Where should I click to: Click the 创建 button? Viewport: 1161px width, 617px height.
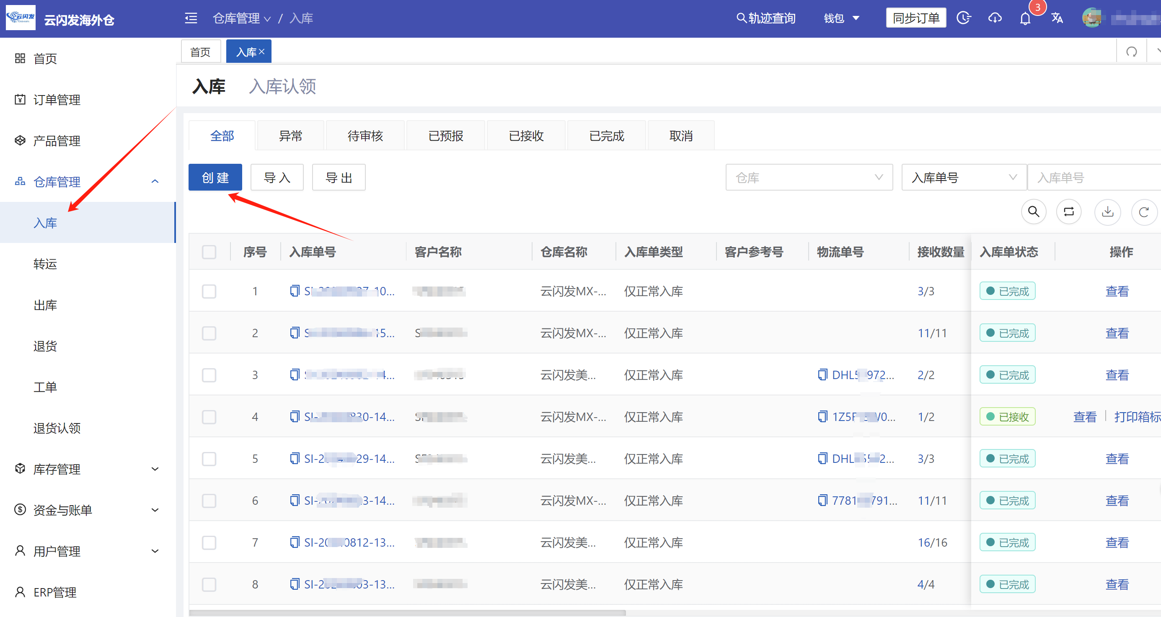tap(215, 177)
